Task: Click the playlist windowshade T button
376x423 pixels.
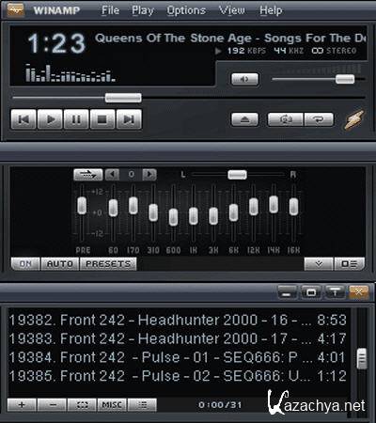Action: pos(335,292)
